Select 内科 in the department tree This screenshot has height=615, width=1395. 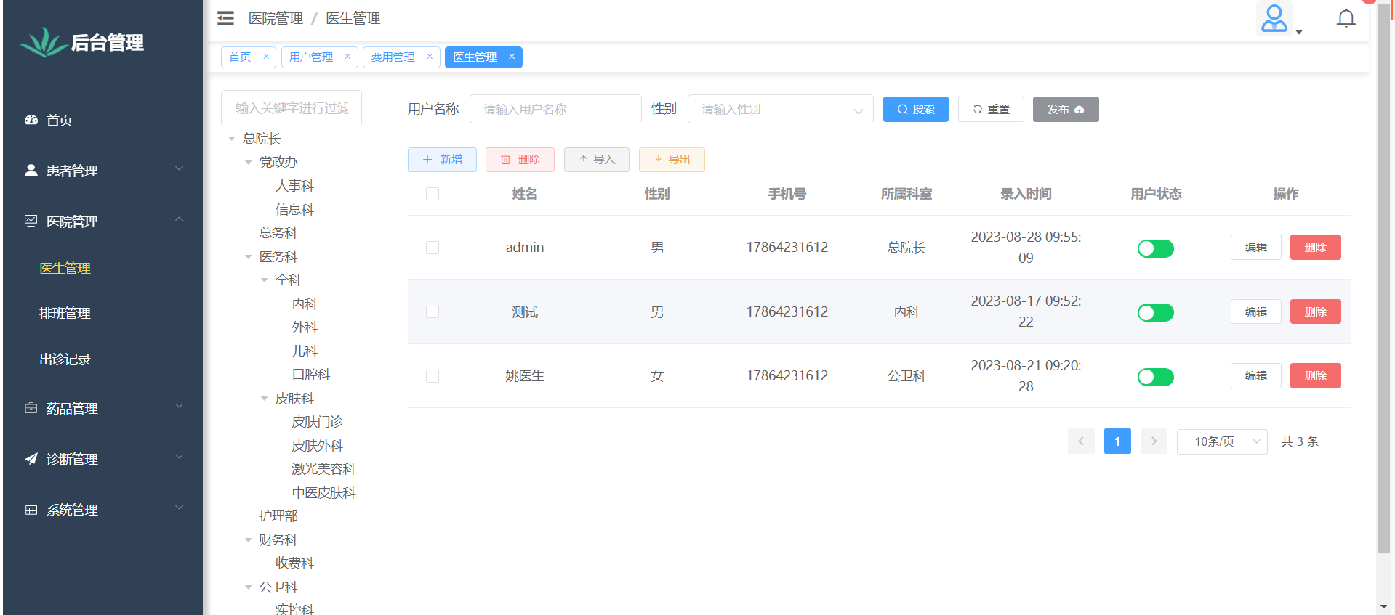305,304
